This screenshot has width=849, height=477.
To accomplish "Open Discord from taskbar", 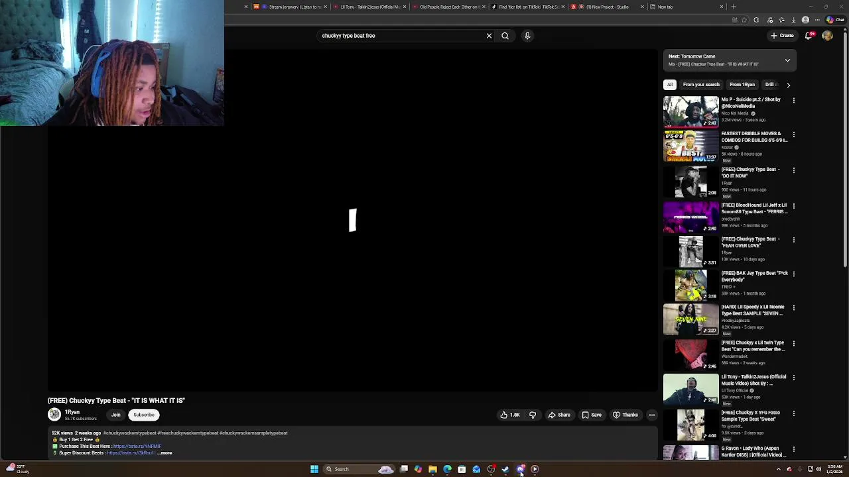I will tap(520, 469).
